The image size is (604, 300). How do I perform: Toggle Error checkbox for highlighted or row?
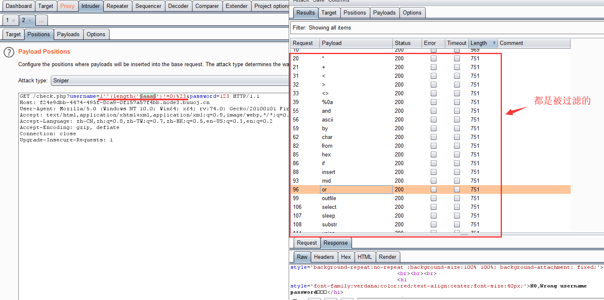pyautogui.click(x=434, y=189)
